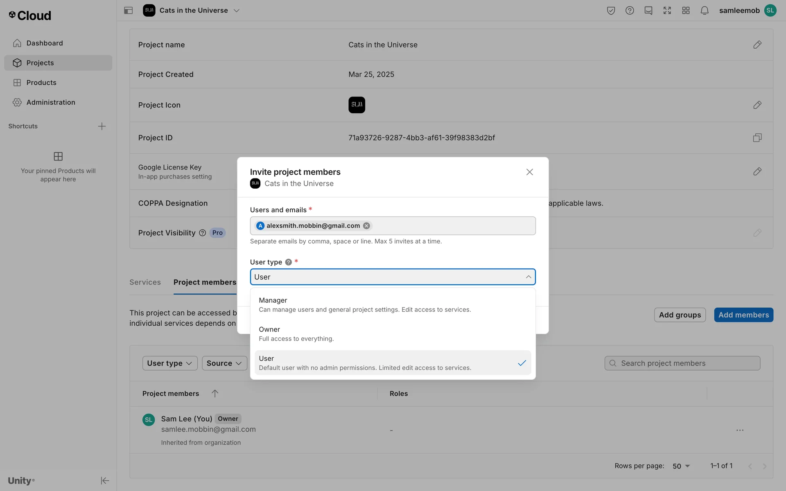This screenshot has height=491, width=786.
Task: Open the Source filter dropdown
Action: (224, 363)
